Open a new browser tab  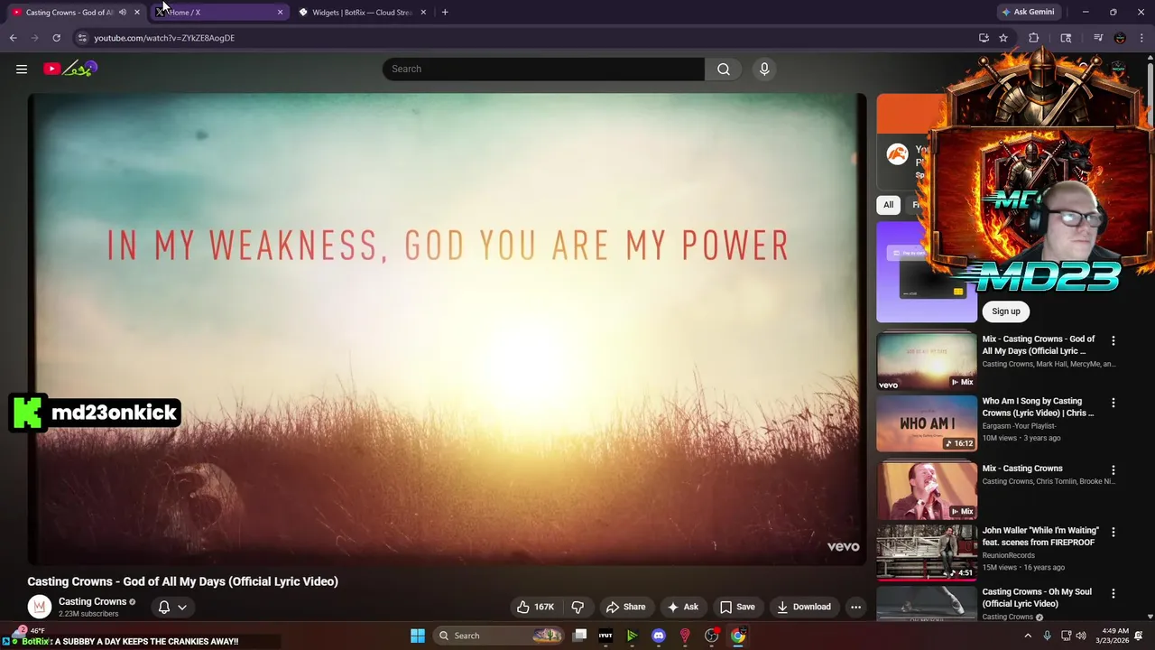click(x=444, y=12)
